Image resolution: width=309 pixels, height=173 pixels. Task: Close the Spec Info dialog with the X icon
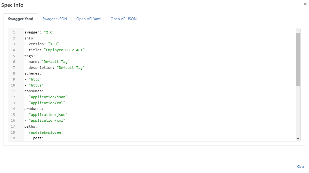[x=305, y=4]
